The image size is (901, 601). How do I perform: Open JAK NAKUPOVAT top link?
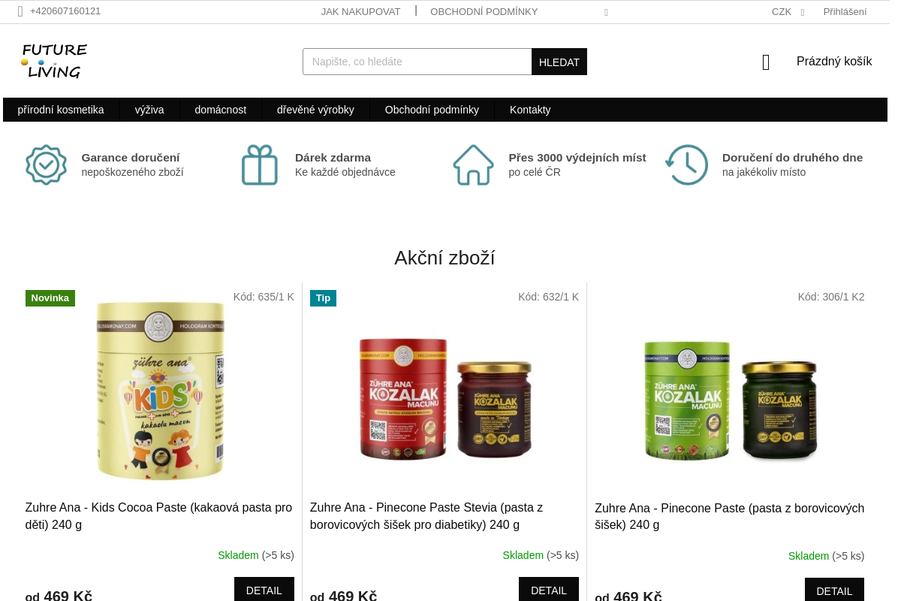[x=360, y=12]
